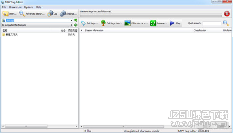The height and width of the screenshot is (133, 233).
Task: Sort by 大小 column header
Action: click(x=63, y=31)
